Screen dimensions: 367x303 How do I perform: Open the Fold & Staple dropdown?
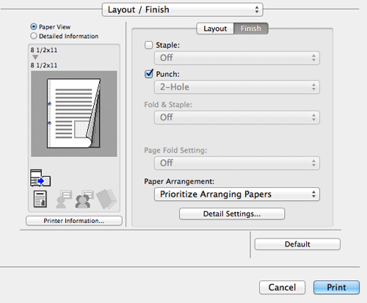click(237, 117)
